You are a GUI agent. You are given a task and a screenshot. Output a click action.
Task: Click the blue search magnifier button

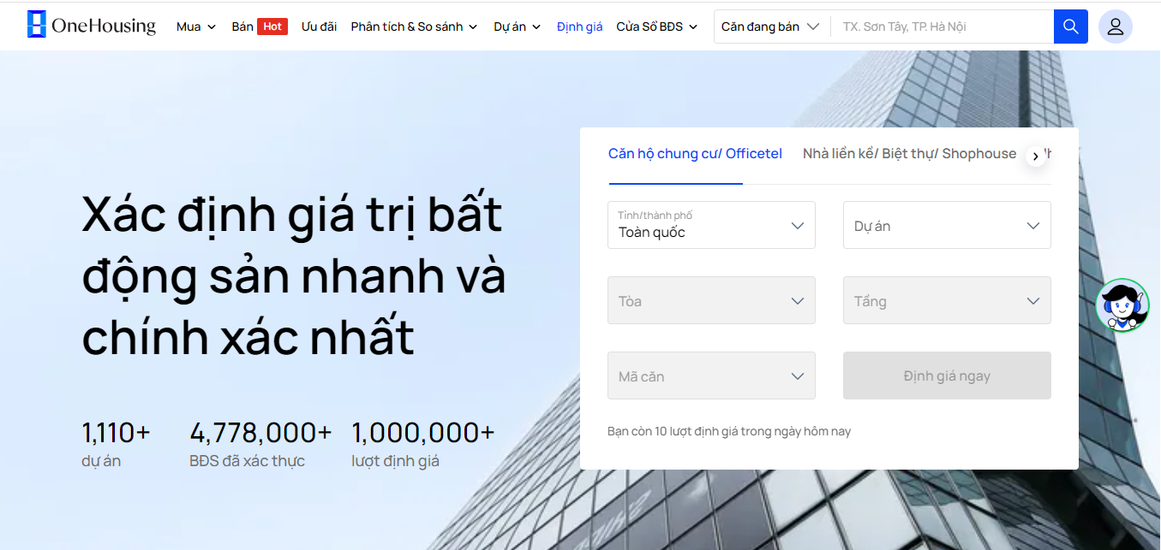point(1070,27)
